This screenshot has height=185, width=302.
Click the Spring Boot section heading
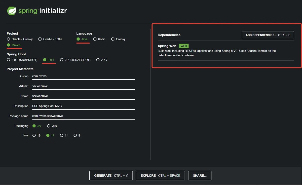tap(16, 54)
